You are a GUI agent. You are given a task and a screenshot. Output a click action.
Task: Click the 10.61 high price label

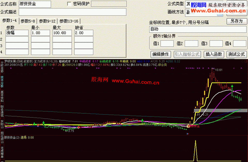219,70
